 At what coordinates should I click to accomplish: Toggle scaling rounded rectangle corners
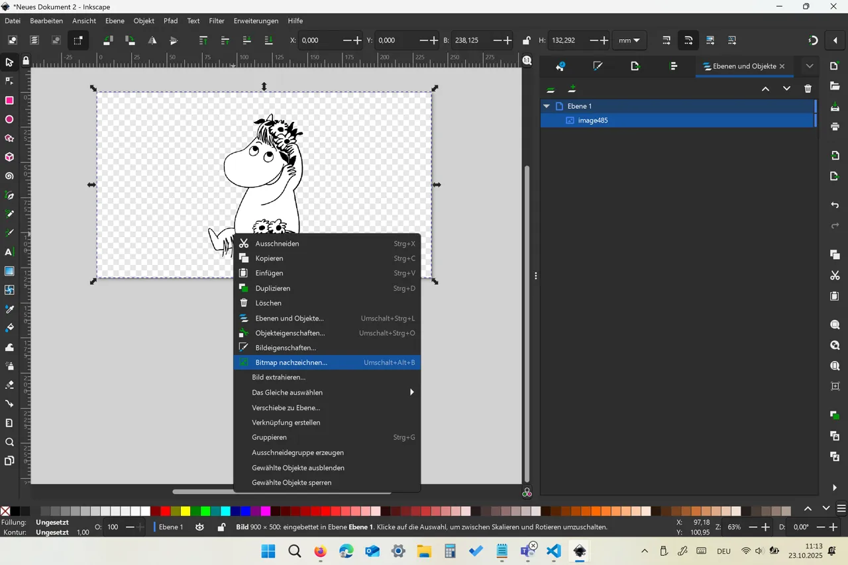[688, 40]
